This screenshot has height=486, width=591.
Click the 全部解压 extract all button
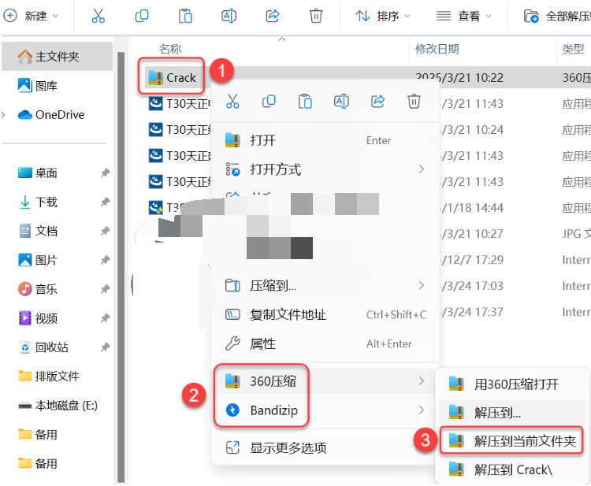tap(557, 17)
